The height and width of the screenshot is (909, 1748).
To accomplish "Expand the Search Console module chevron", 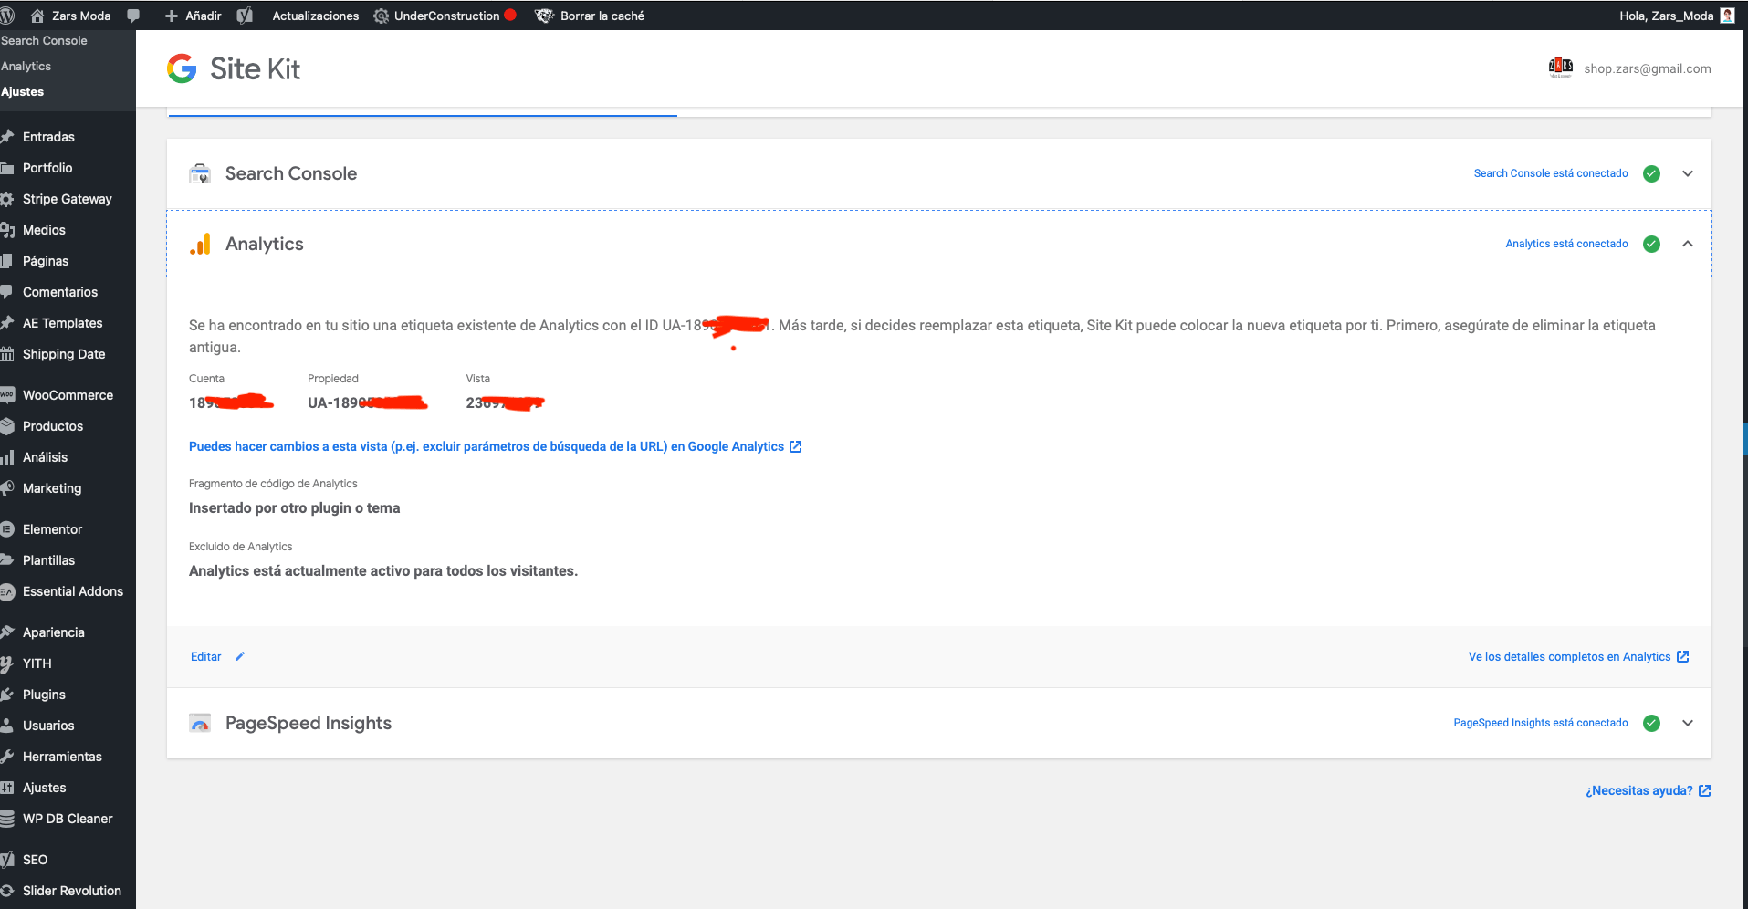I will [1688, 173].
